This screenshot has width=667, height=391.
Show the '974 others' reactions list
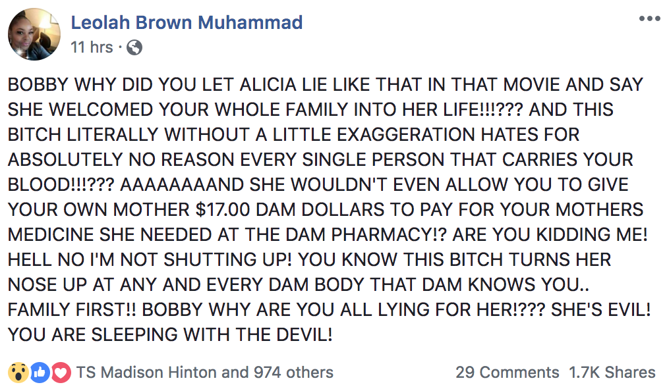(x=293, y=373)
